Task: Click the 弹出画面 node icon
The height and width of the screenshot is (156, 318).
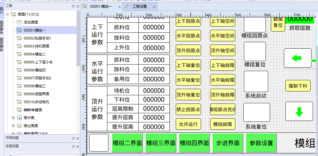Action: [19, 126]
